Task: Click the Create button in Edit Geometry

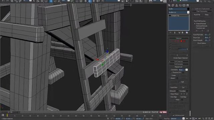Action: tap(174, 75)
